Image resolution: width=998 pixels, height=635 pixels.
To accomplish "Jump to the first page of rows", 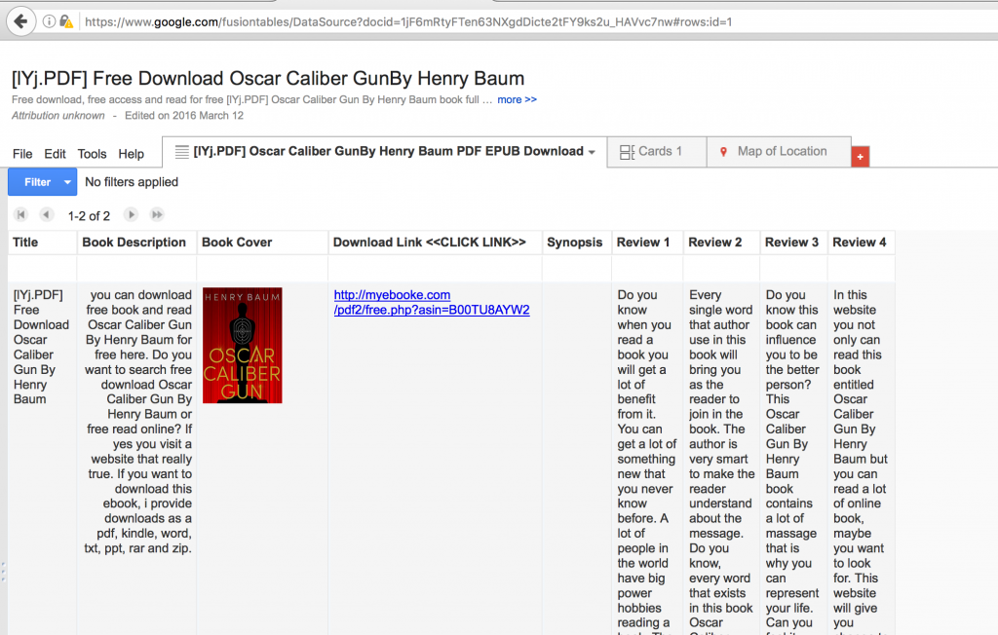I will [x=21, y=214].
